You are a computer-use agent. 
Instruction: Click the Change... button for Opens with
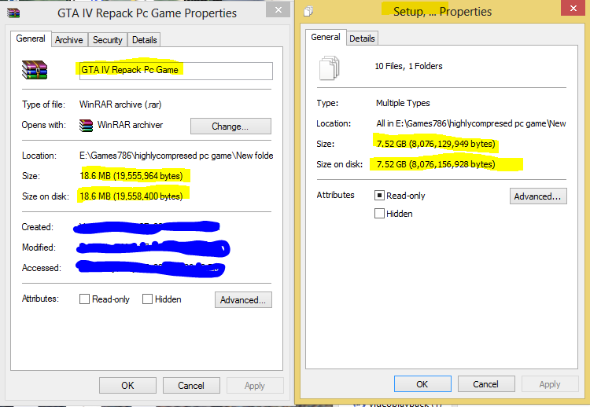(230, 126)
